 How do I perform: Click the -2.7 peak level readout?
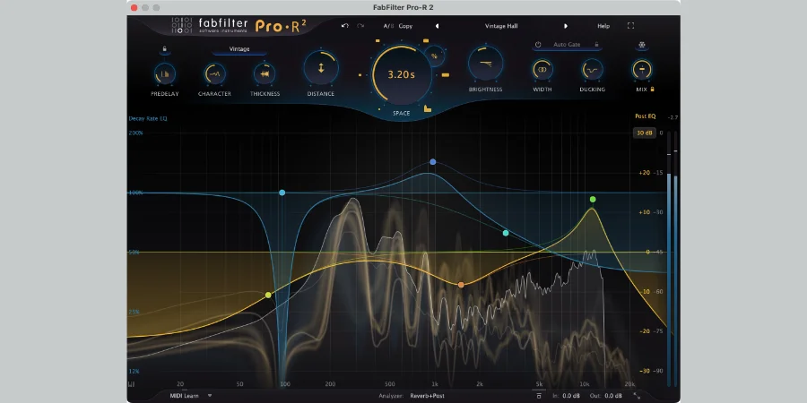672,118
